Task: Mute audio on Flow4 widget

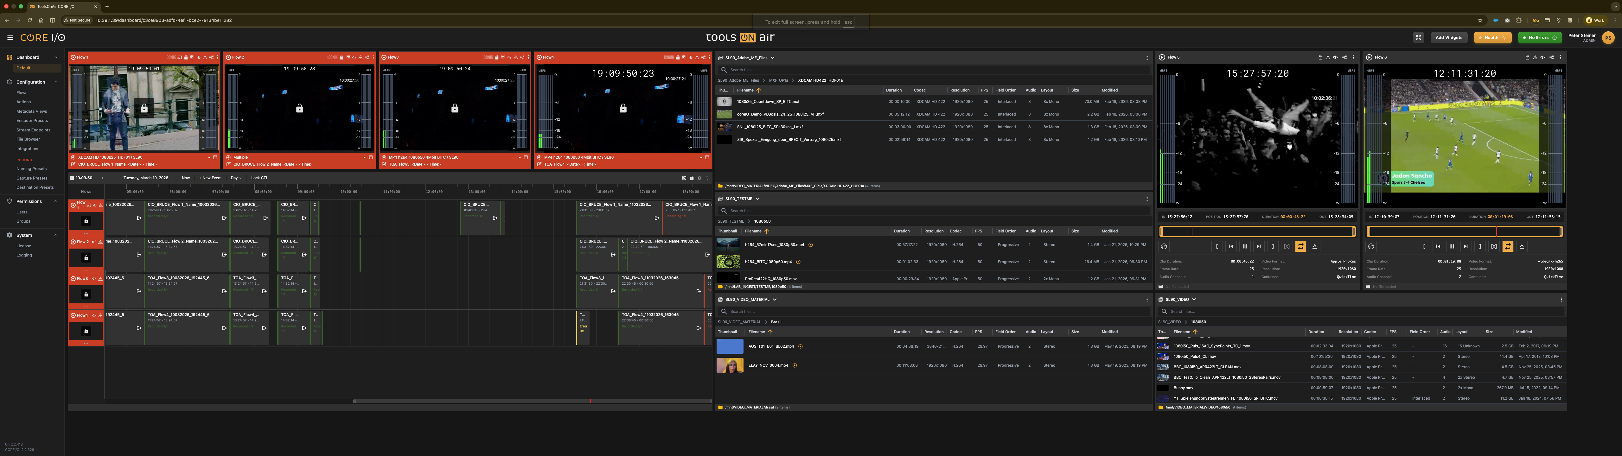Action: click(691, 57)
